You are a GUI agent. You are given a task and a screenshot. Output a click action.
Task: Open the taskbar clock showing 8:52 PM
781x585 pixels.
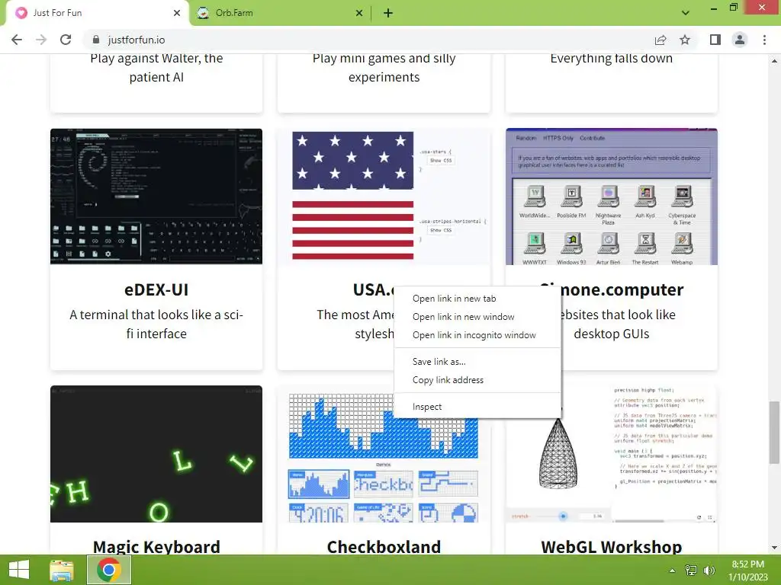(x=748, y=571)
